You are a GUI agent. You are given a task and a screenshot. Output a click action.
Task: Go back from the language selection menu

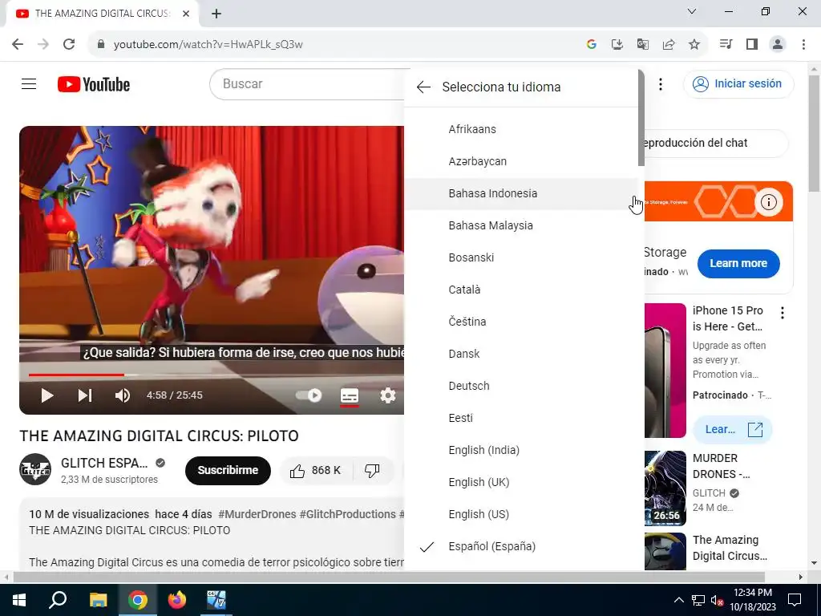(x=423, y=87)
